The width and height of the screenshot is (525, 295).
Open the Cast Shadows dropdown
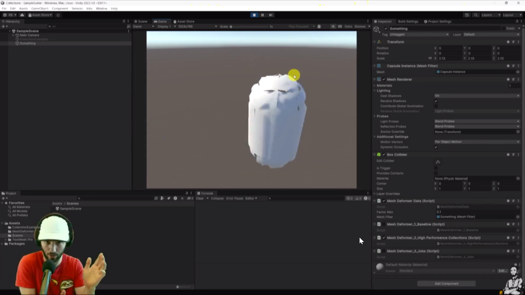(x=477, y=96)
